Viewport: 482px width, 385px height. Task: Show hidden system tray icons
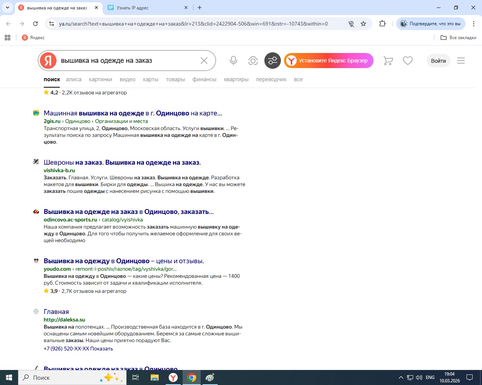tap(401, 377)
